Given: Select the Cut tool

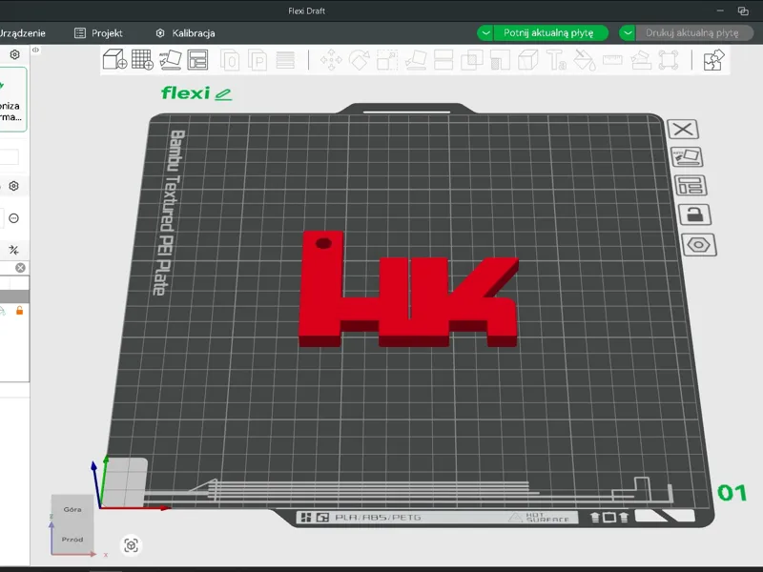Looking at the screenshot, I should click(x=443, y=60).
